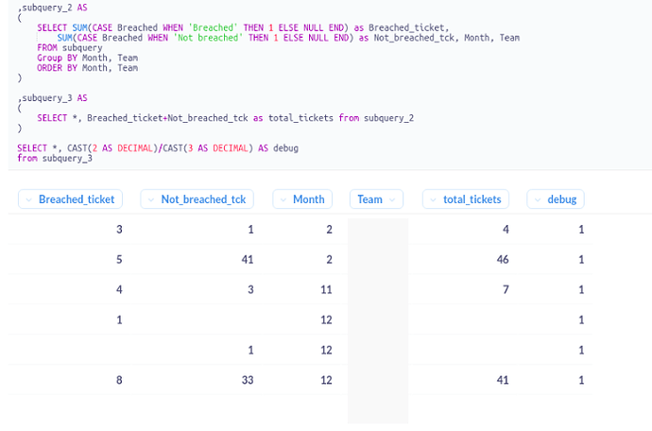Select the Not_breached_tck column header label

pyautogui.click(x=203, y=199)
